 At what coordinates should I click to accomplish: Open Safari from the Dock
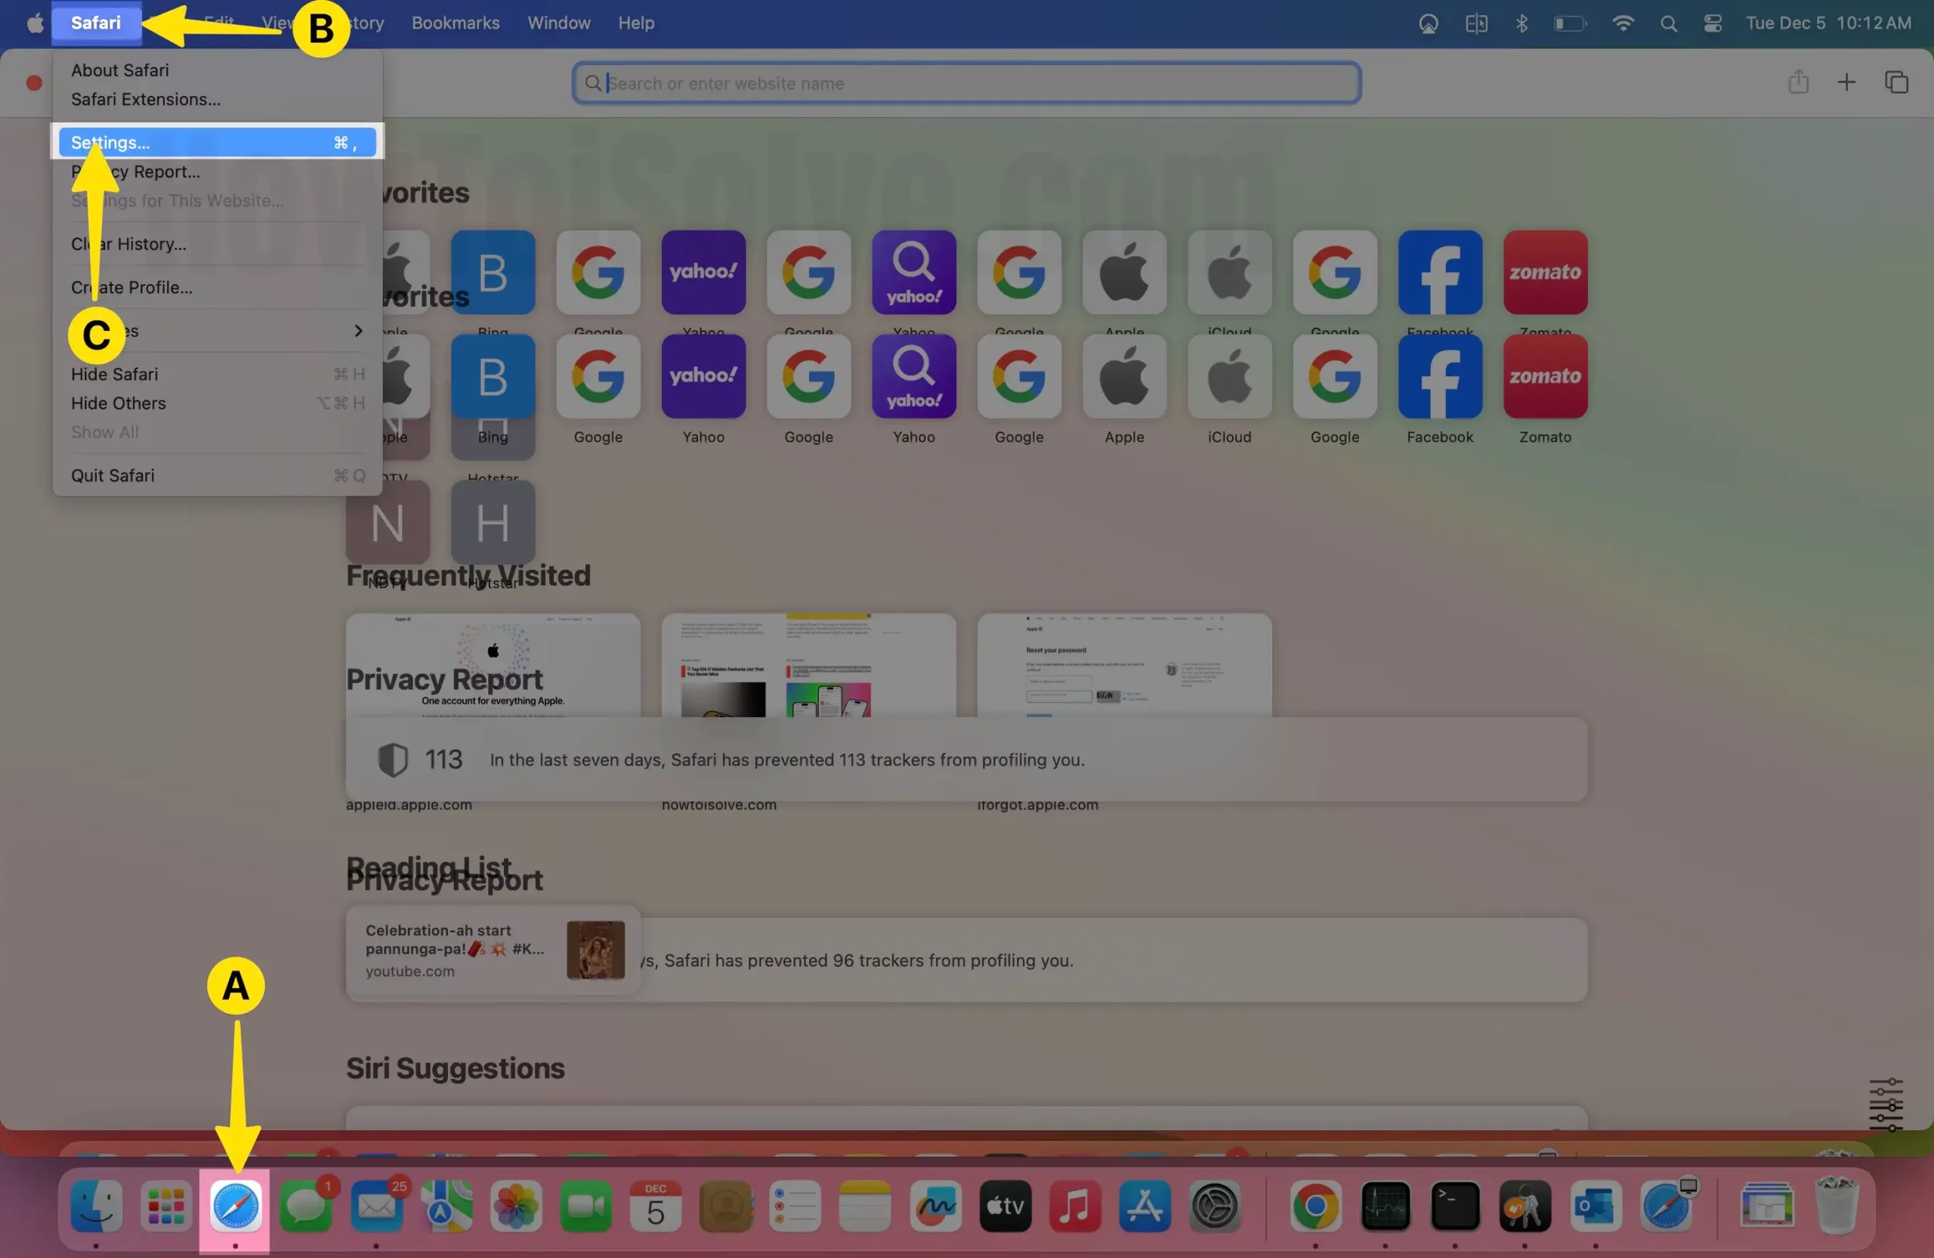tap(236, 1206)
